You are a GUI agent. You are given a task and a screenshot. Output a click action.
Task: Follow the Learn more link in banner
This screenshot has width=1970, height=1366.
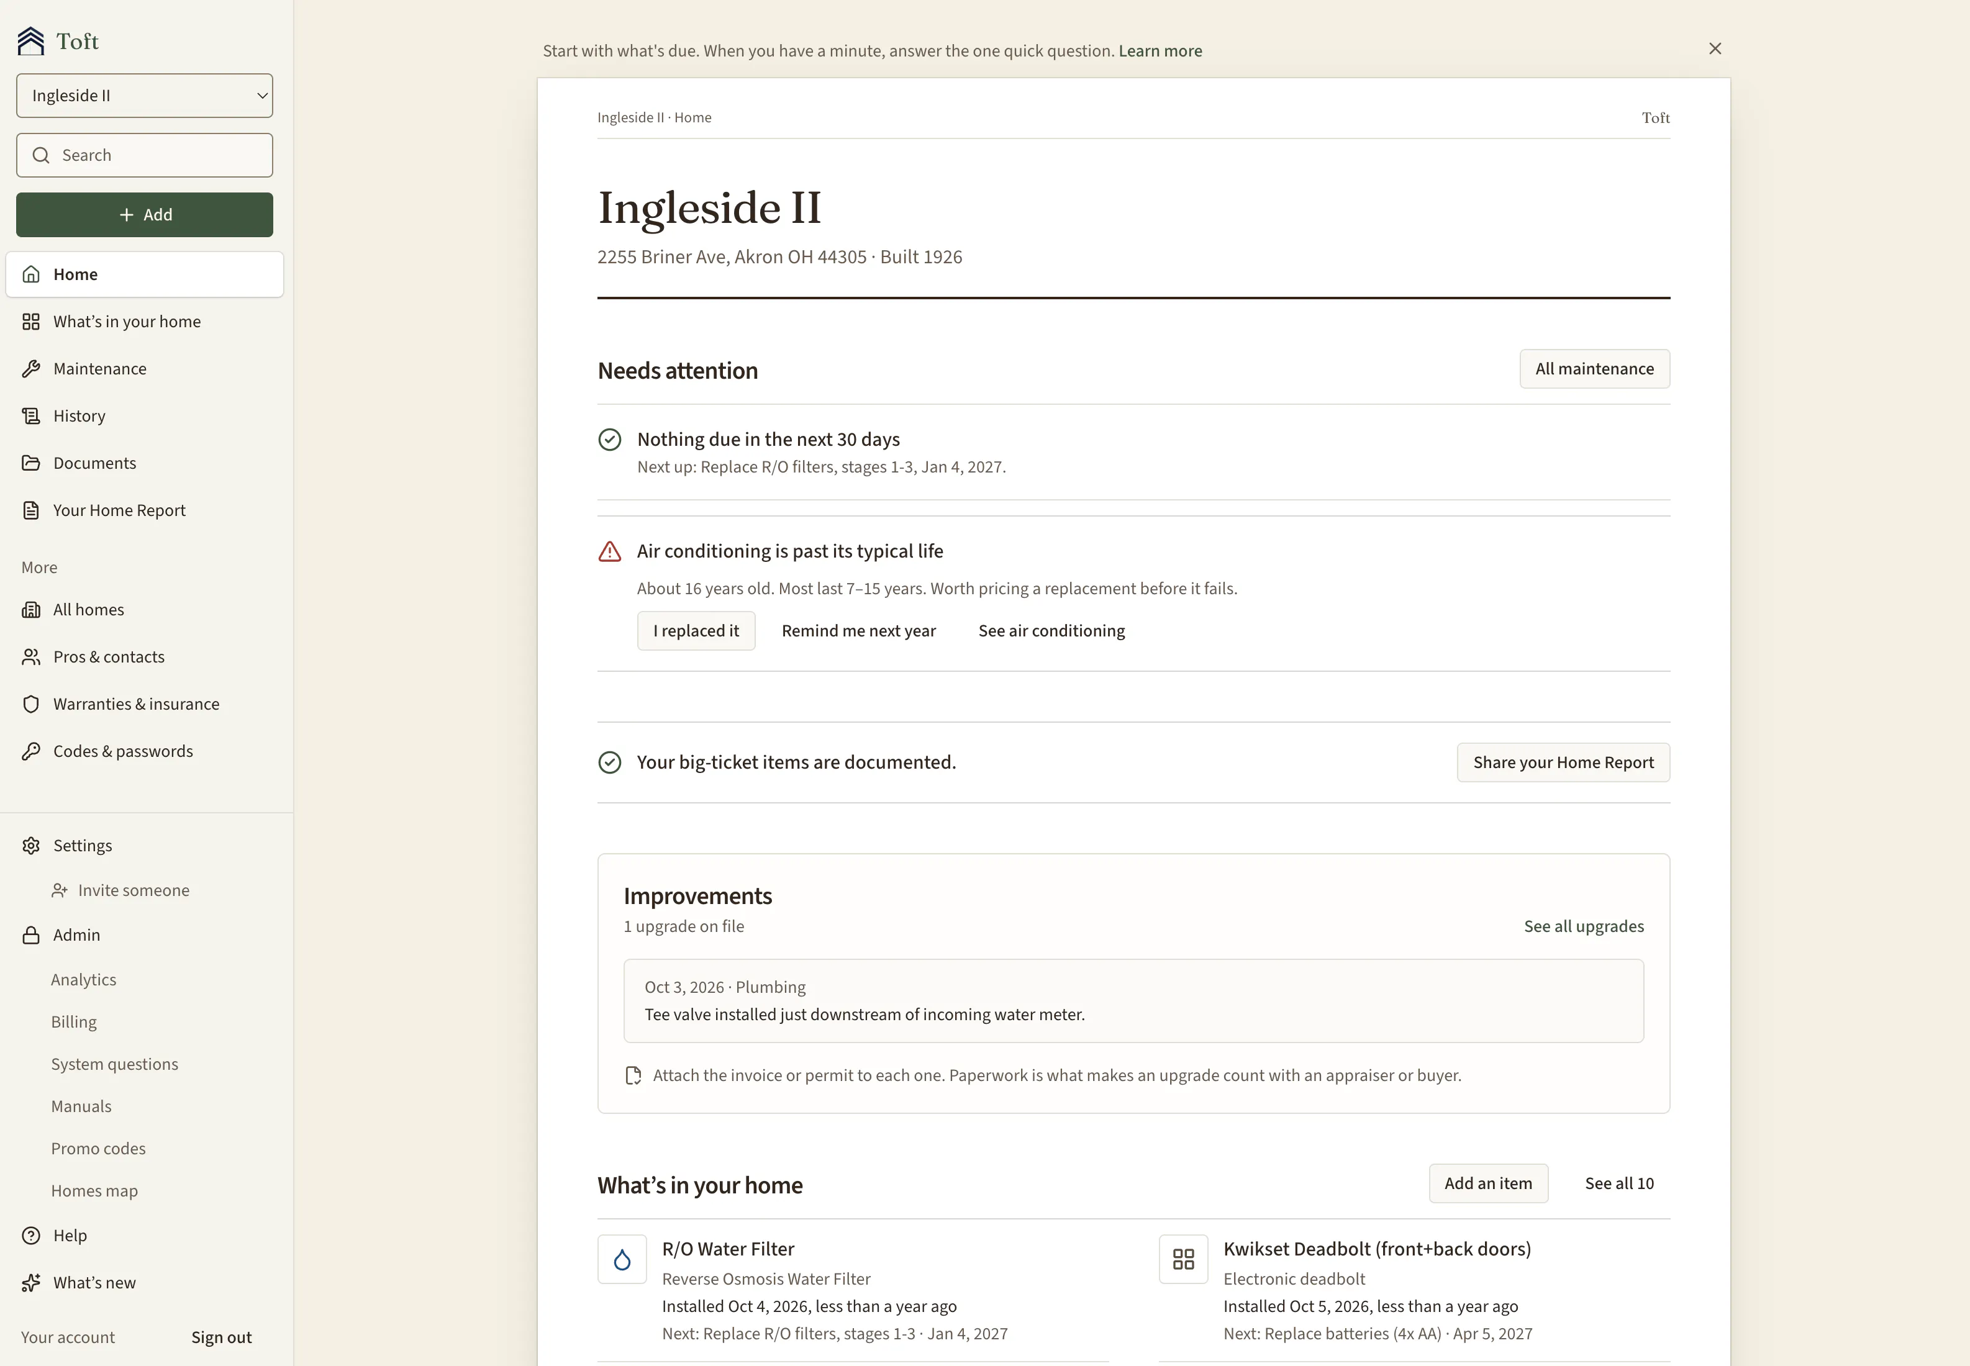(x=1160, y=50)
